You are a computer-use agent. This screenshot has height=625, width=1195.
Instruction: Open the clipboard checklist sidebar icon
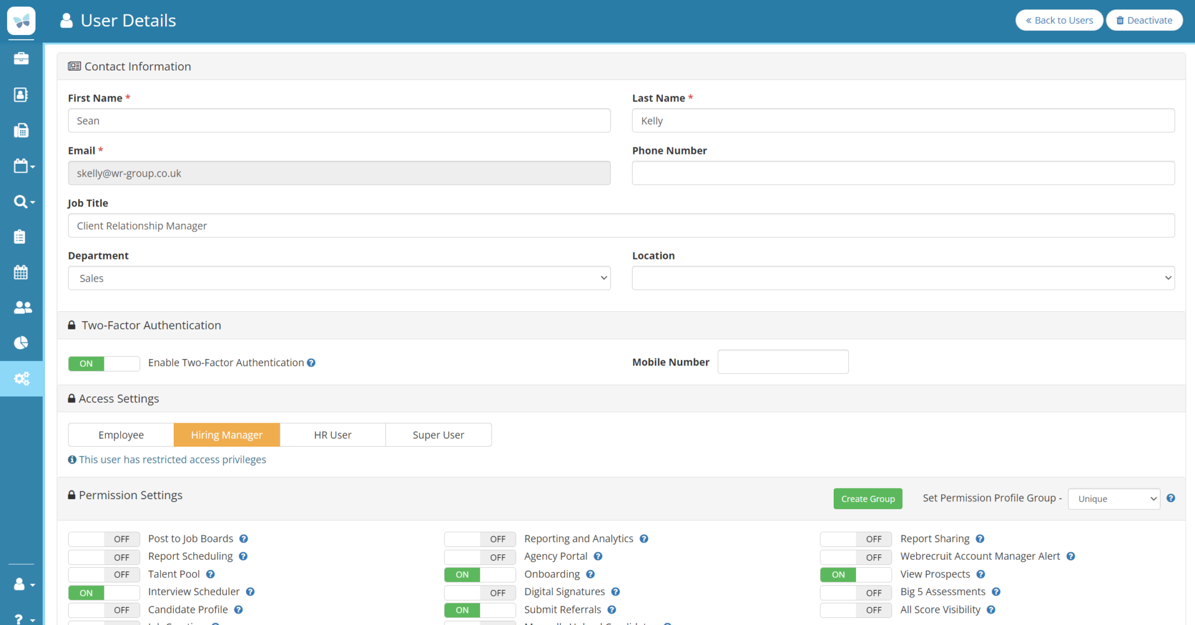(x=20, y=237)
